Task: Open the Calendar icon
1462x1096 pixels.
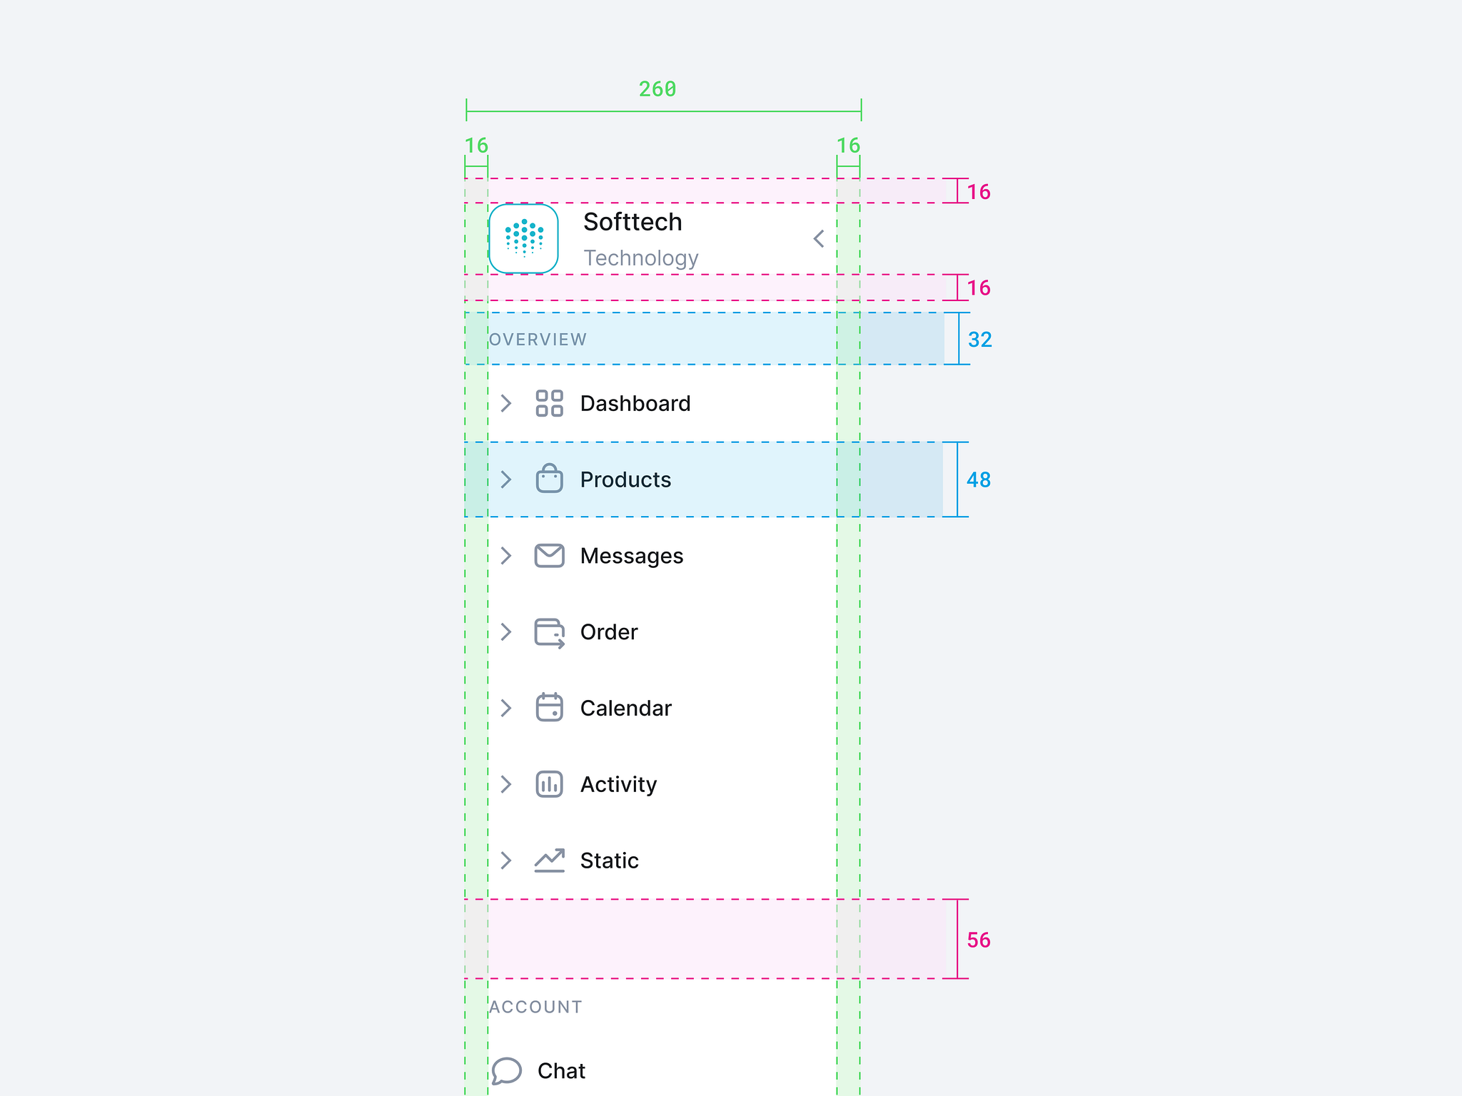Action: point(550,708)
